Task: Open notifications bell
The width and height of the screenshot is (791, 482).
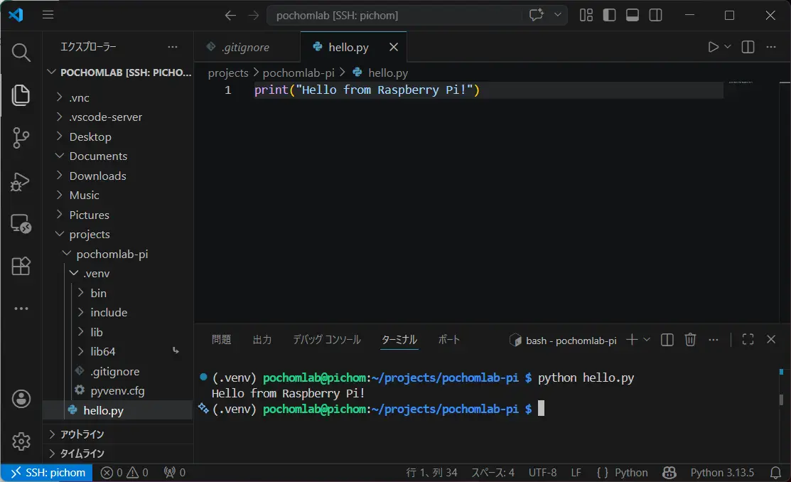Action: coord(775,473)
